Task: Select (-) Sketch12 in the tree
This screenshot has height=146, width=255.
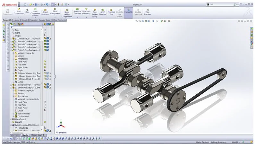Action: pos(22,128)
